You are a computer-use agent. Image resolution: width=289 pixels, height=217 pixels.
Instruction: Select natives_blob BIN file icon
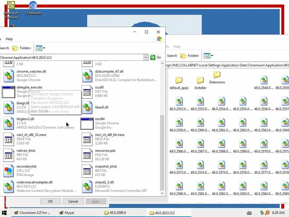click(x=9, y=155)
